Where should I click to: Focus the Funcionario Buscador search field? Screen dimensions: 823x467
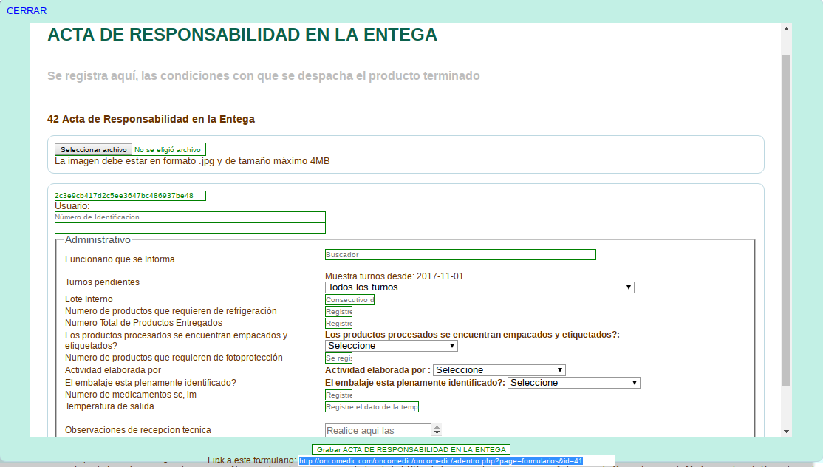click(x=460, y=255)
